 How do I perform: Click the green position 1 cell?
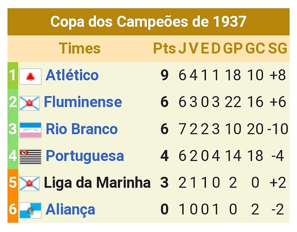point(13,76)
